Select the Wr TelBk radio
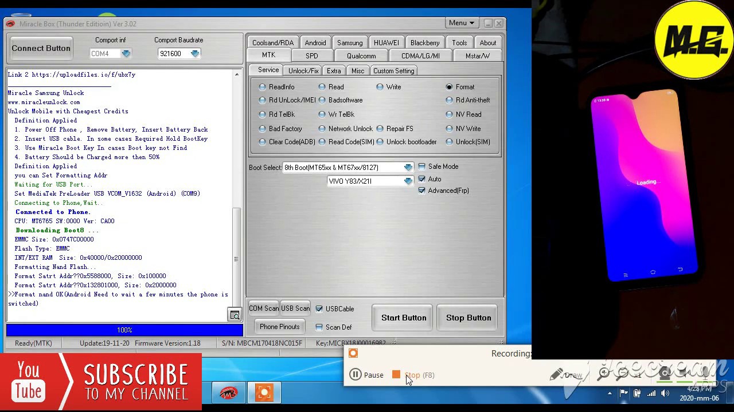734x412 pixels. (x=322, y=114)
